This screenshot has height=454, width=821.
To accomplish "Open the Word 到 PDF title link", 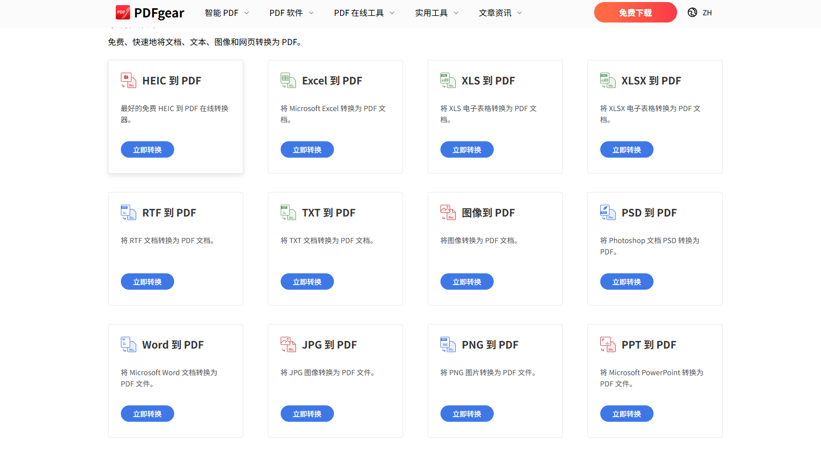I will pyautogui.click(x=173, y=345).
